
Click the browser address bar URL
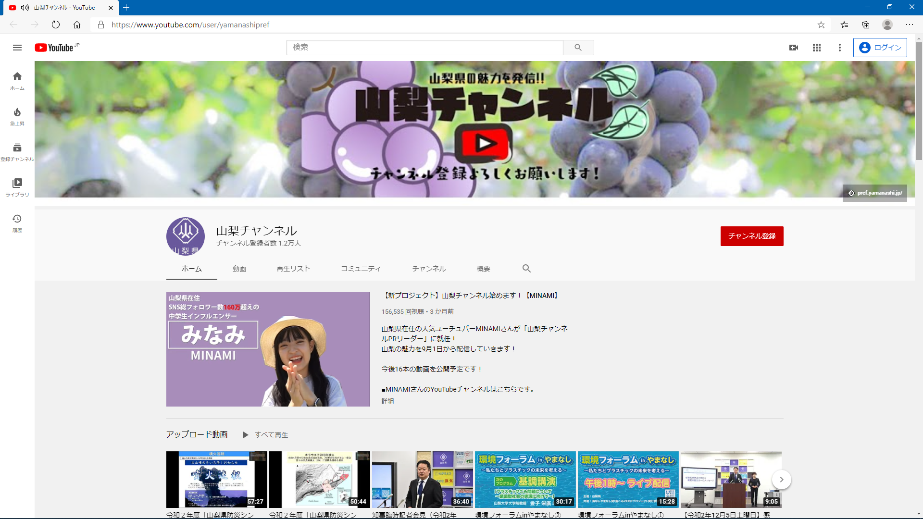click(x=190, y=25)
